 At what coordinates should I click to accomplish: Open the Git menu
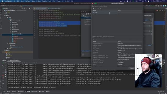[62, 1]
